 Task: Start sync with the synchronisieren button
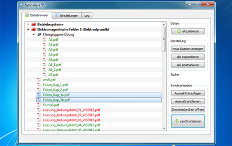[188, 121]
